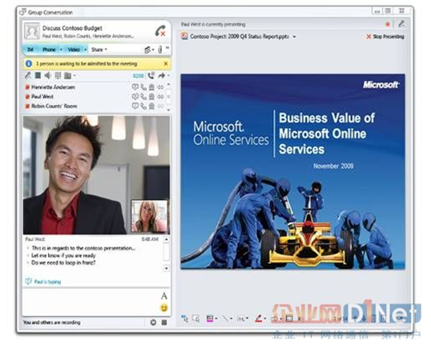Viewport: 431px width, 345px height.
Task: Put the call on hold
Action: coord(151,75)
